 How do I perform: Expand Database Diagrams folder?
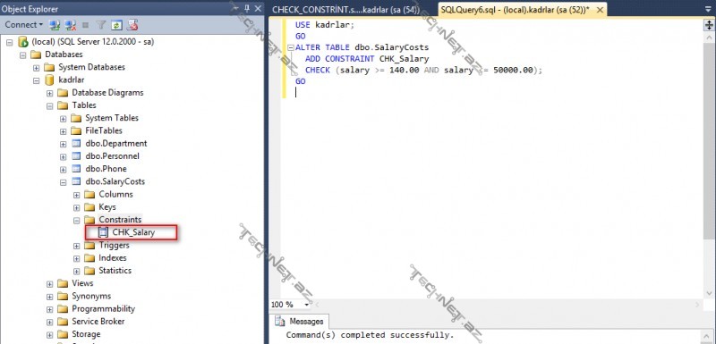pyautogui.click(x=50, y=93)
